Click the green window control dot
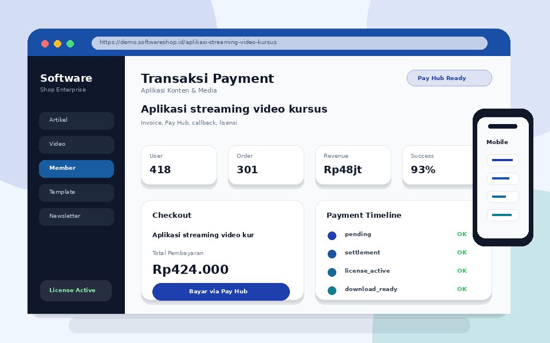Screen dimensions: 550x343 [70, 43]
